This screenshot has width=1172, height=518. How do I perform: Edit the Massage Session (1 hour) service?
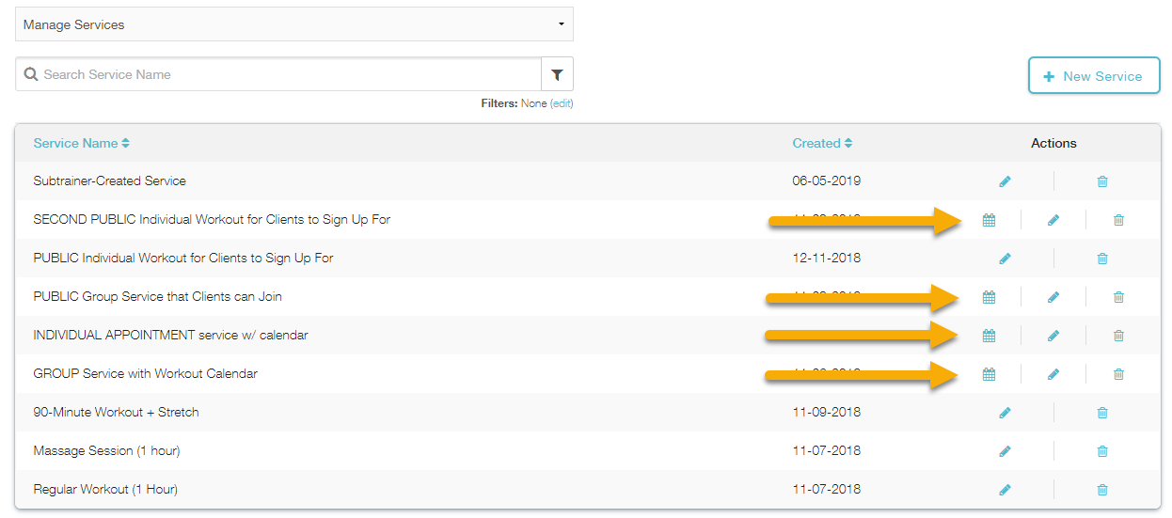tap(1005, 451)
